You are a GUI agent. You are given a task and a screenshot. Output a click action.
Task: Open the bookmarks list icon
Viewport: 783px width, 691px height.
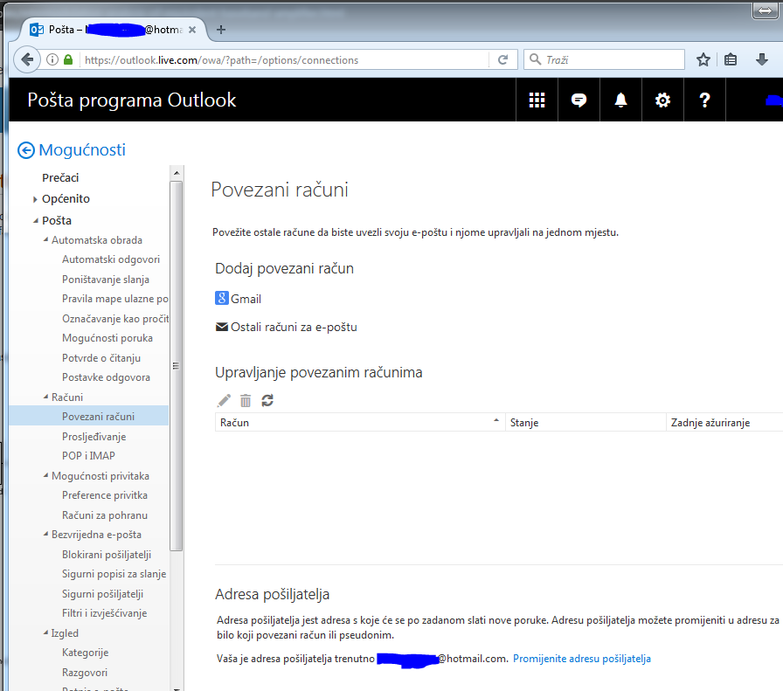click(x=731, y=60)
